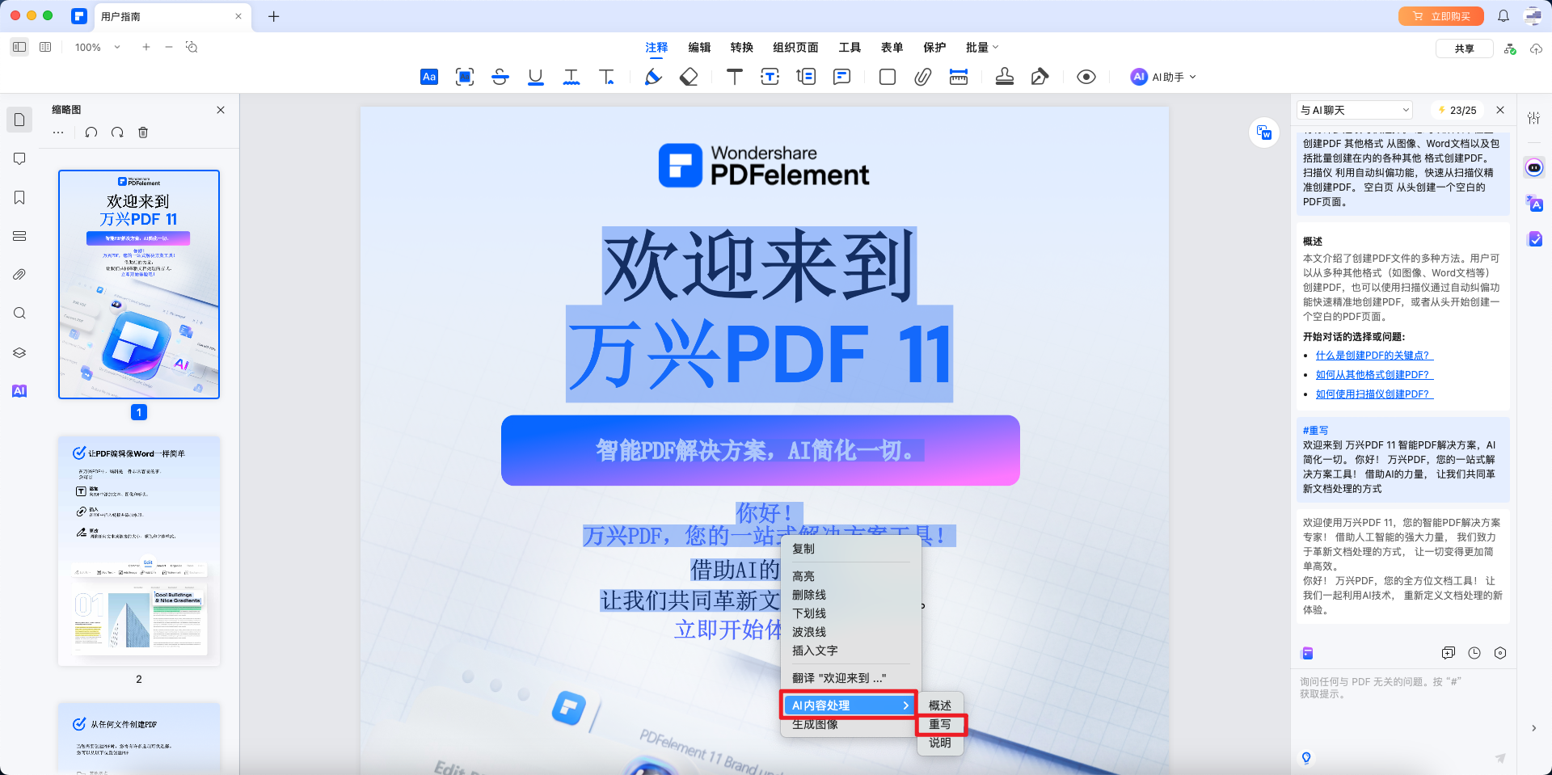This screenshot has width=1552, height=775.
Task: Choose the pencil drawing tool
Action: click(653, 77)
